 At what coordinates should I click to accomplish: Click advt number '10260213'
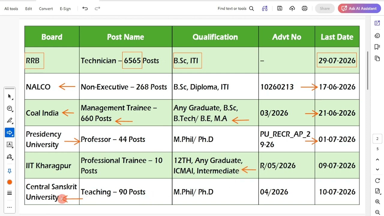[277, 87]
